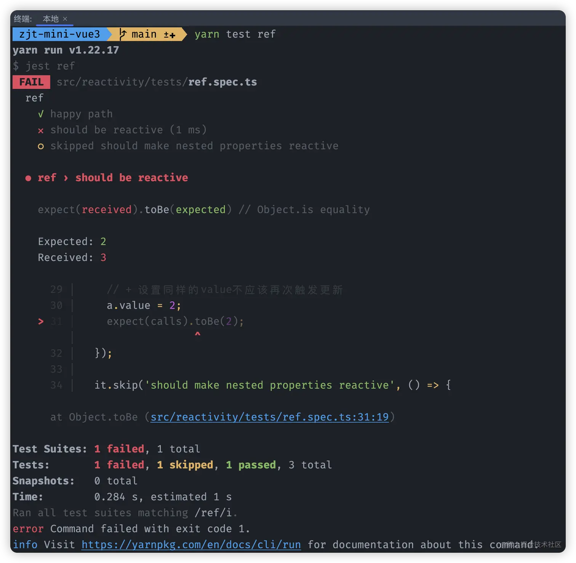
Task: Close the 本地 terminal tab
Action: pyautogui.click(x=65, y=19)
